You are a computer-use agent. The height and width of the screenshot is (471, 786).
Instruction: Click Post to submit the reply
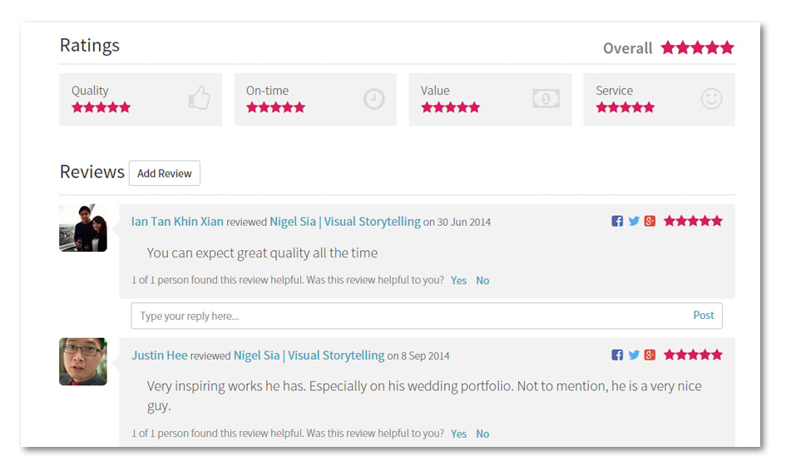[704, 316]
